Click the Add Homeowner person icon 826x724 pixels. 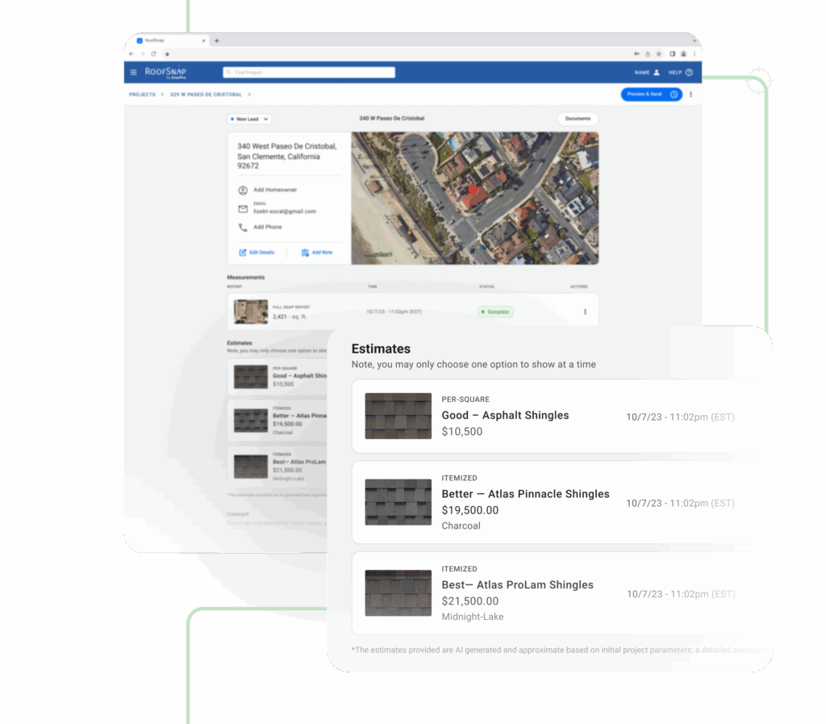[x=243, y=190]
